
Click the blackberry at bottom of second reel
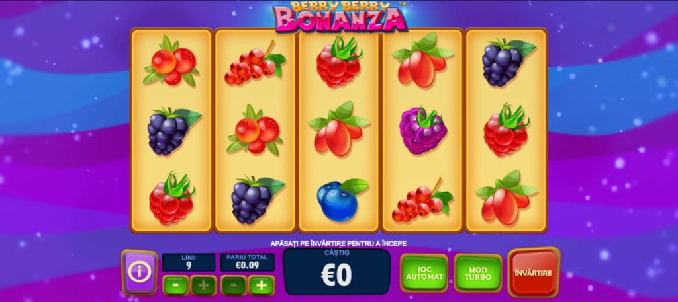[257, 199]
